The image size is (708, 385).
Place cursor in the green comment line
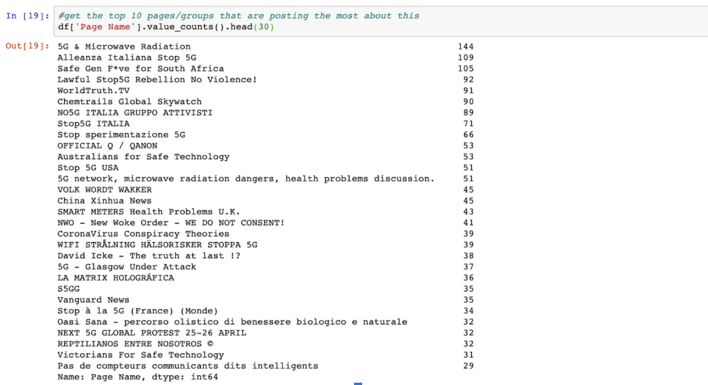[239, 16]
